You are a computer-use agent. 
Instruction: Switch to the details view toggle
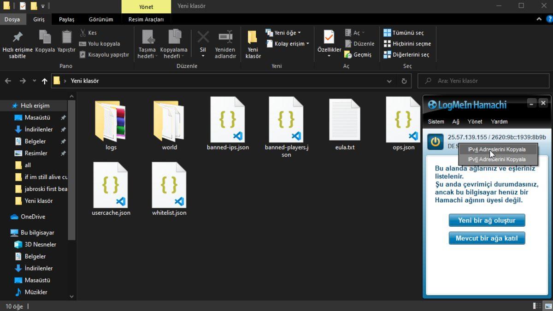(537, 306)
